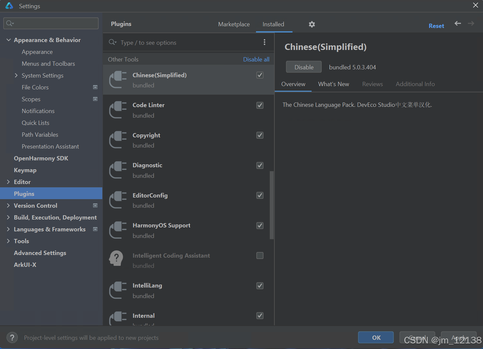Click the Version Control project-level icon
This screenshot has width=483, height=349.
95,205
